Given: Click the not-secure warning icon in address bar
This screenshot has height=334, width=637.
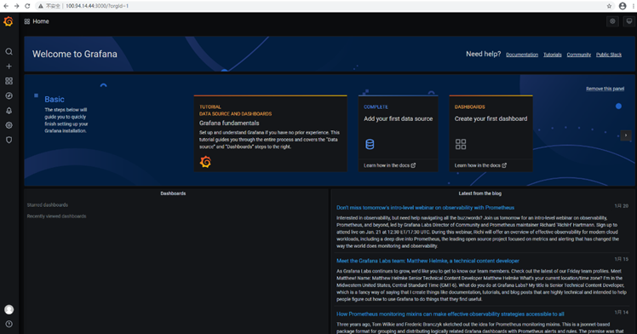Looking at the screenshot, I should tap(41, 6).
